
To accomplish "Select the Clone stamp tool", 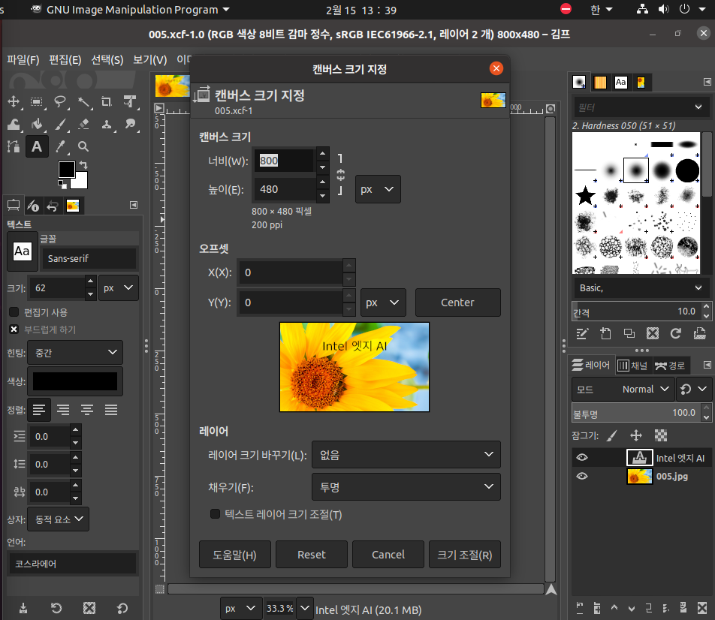I will (107, 124).
